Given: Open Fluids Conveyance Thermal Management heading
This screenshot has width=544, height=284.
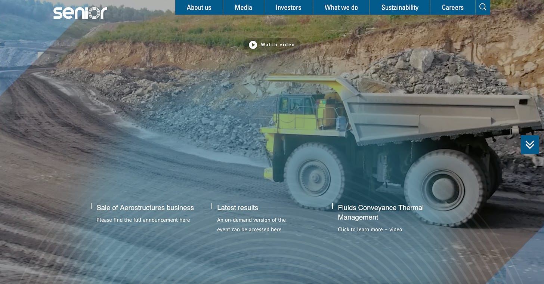Looking at the screenshot, I should pyautogui.click(x=381, y=212).
